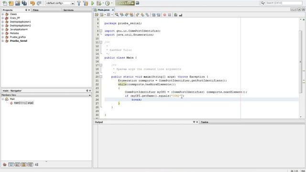Click the Build Main Project hammer icon
Viewport: 306px width, 172px height.
coord(79,3)
